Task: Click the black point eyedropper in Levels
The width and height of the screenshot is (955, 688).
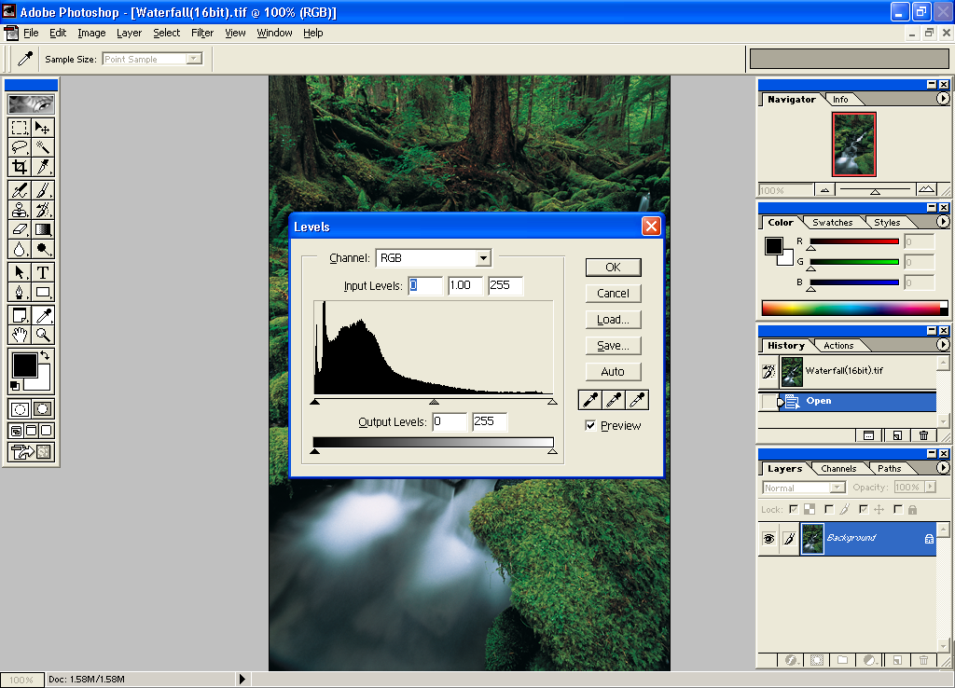Action: coord(589,400)
